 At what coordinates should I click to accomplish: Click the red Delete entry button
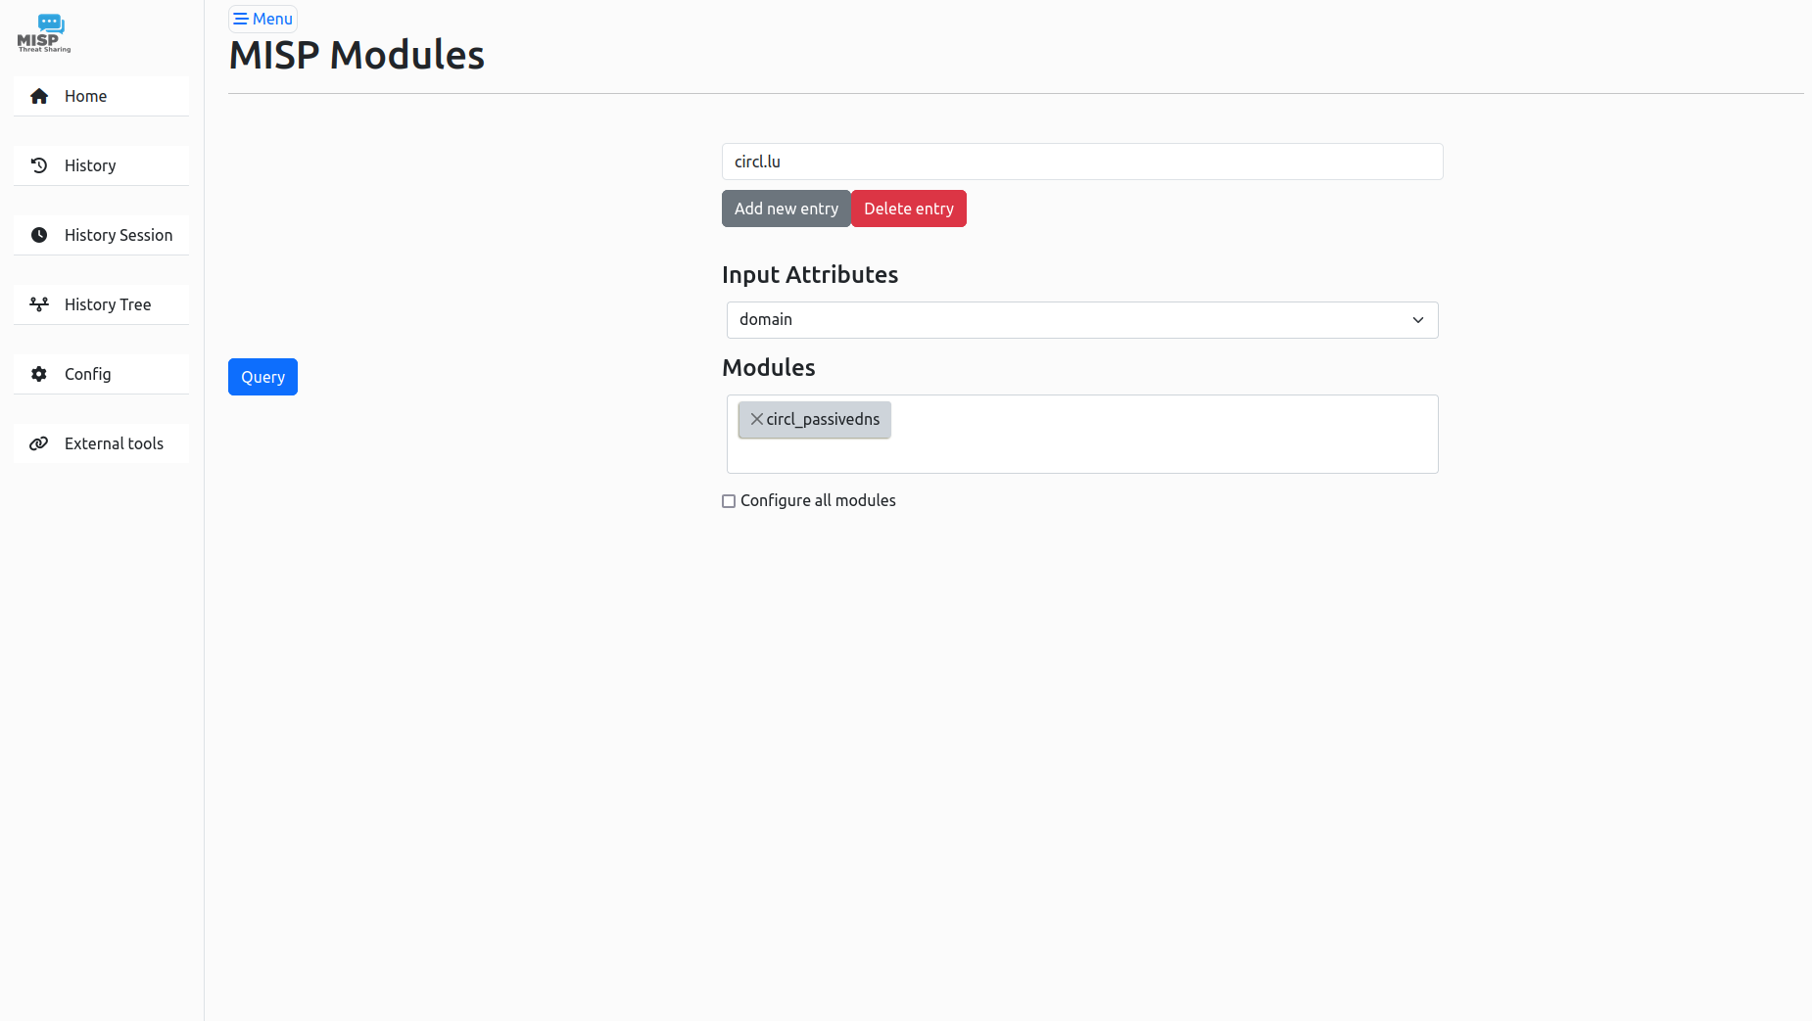point(909,209)
